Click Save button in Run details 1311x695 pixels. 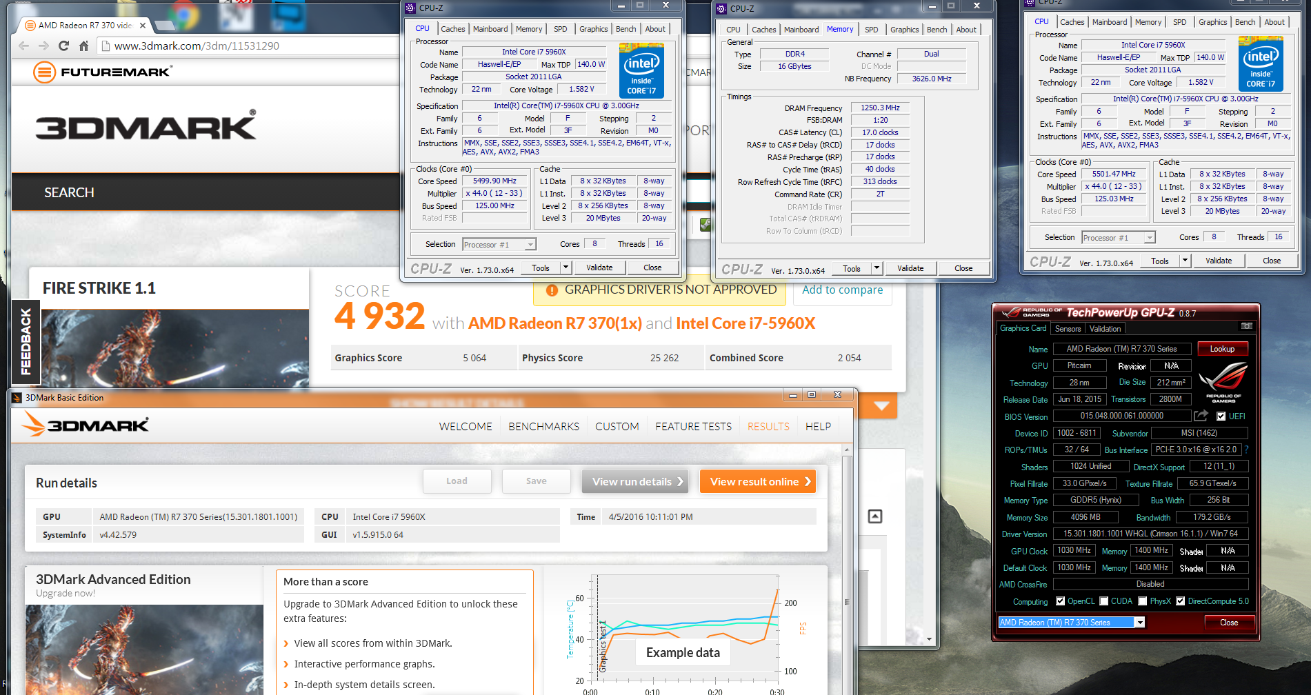click(536, 481)
